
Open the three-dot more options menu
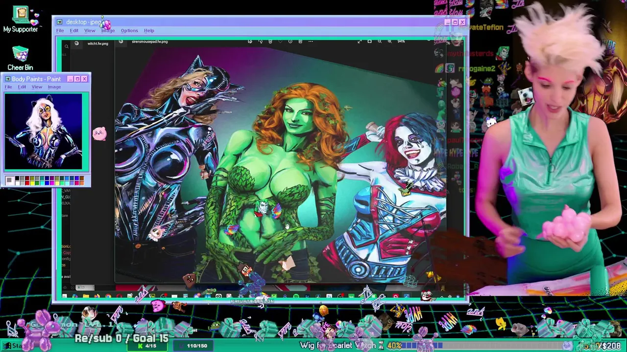click(x=311, y=42)
